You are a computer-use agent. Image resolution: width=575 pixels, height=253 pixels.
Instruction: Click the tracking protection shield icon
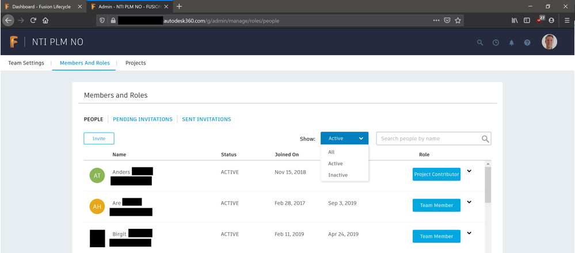102,21
